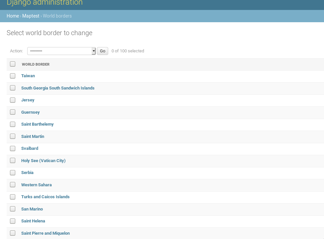The height and width of the screenshot is (239, 324).
Task: Open the Saint Helena record
Action: pos(33,221)
